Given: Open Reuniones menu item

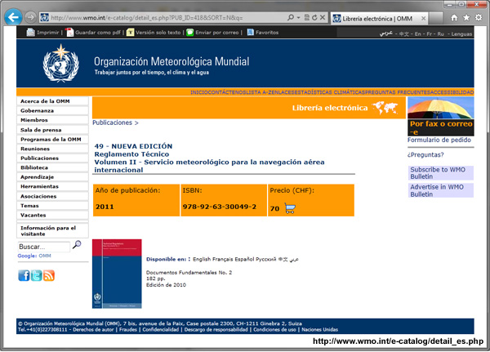Looking at the screenshot, I should coord(52,149).
